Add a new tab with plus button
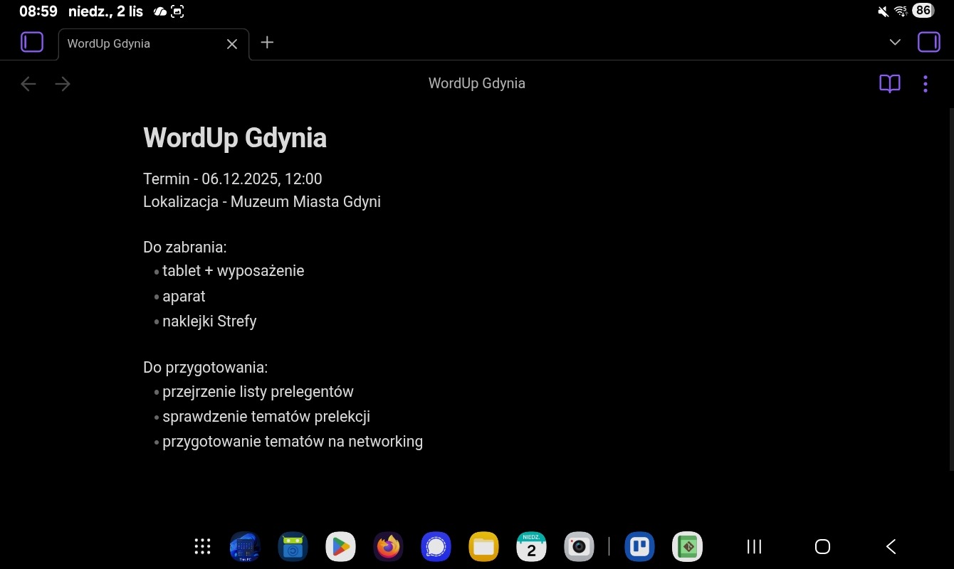 click(267, 43)
